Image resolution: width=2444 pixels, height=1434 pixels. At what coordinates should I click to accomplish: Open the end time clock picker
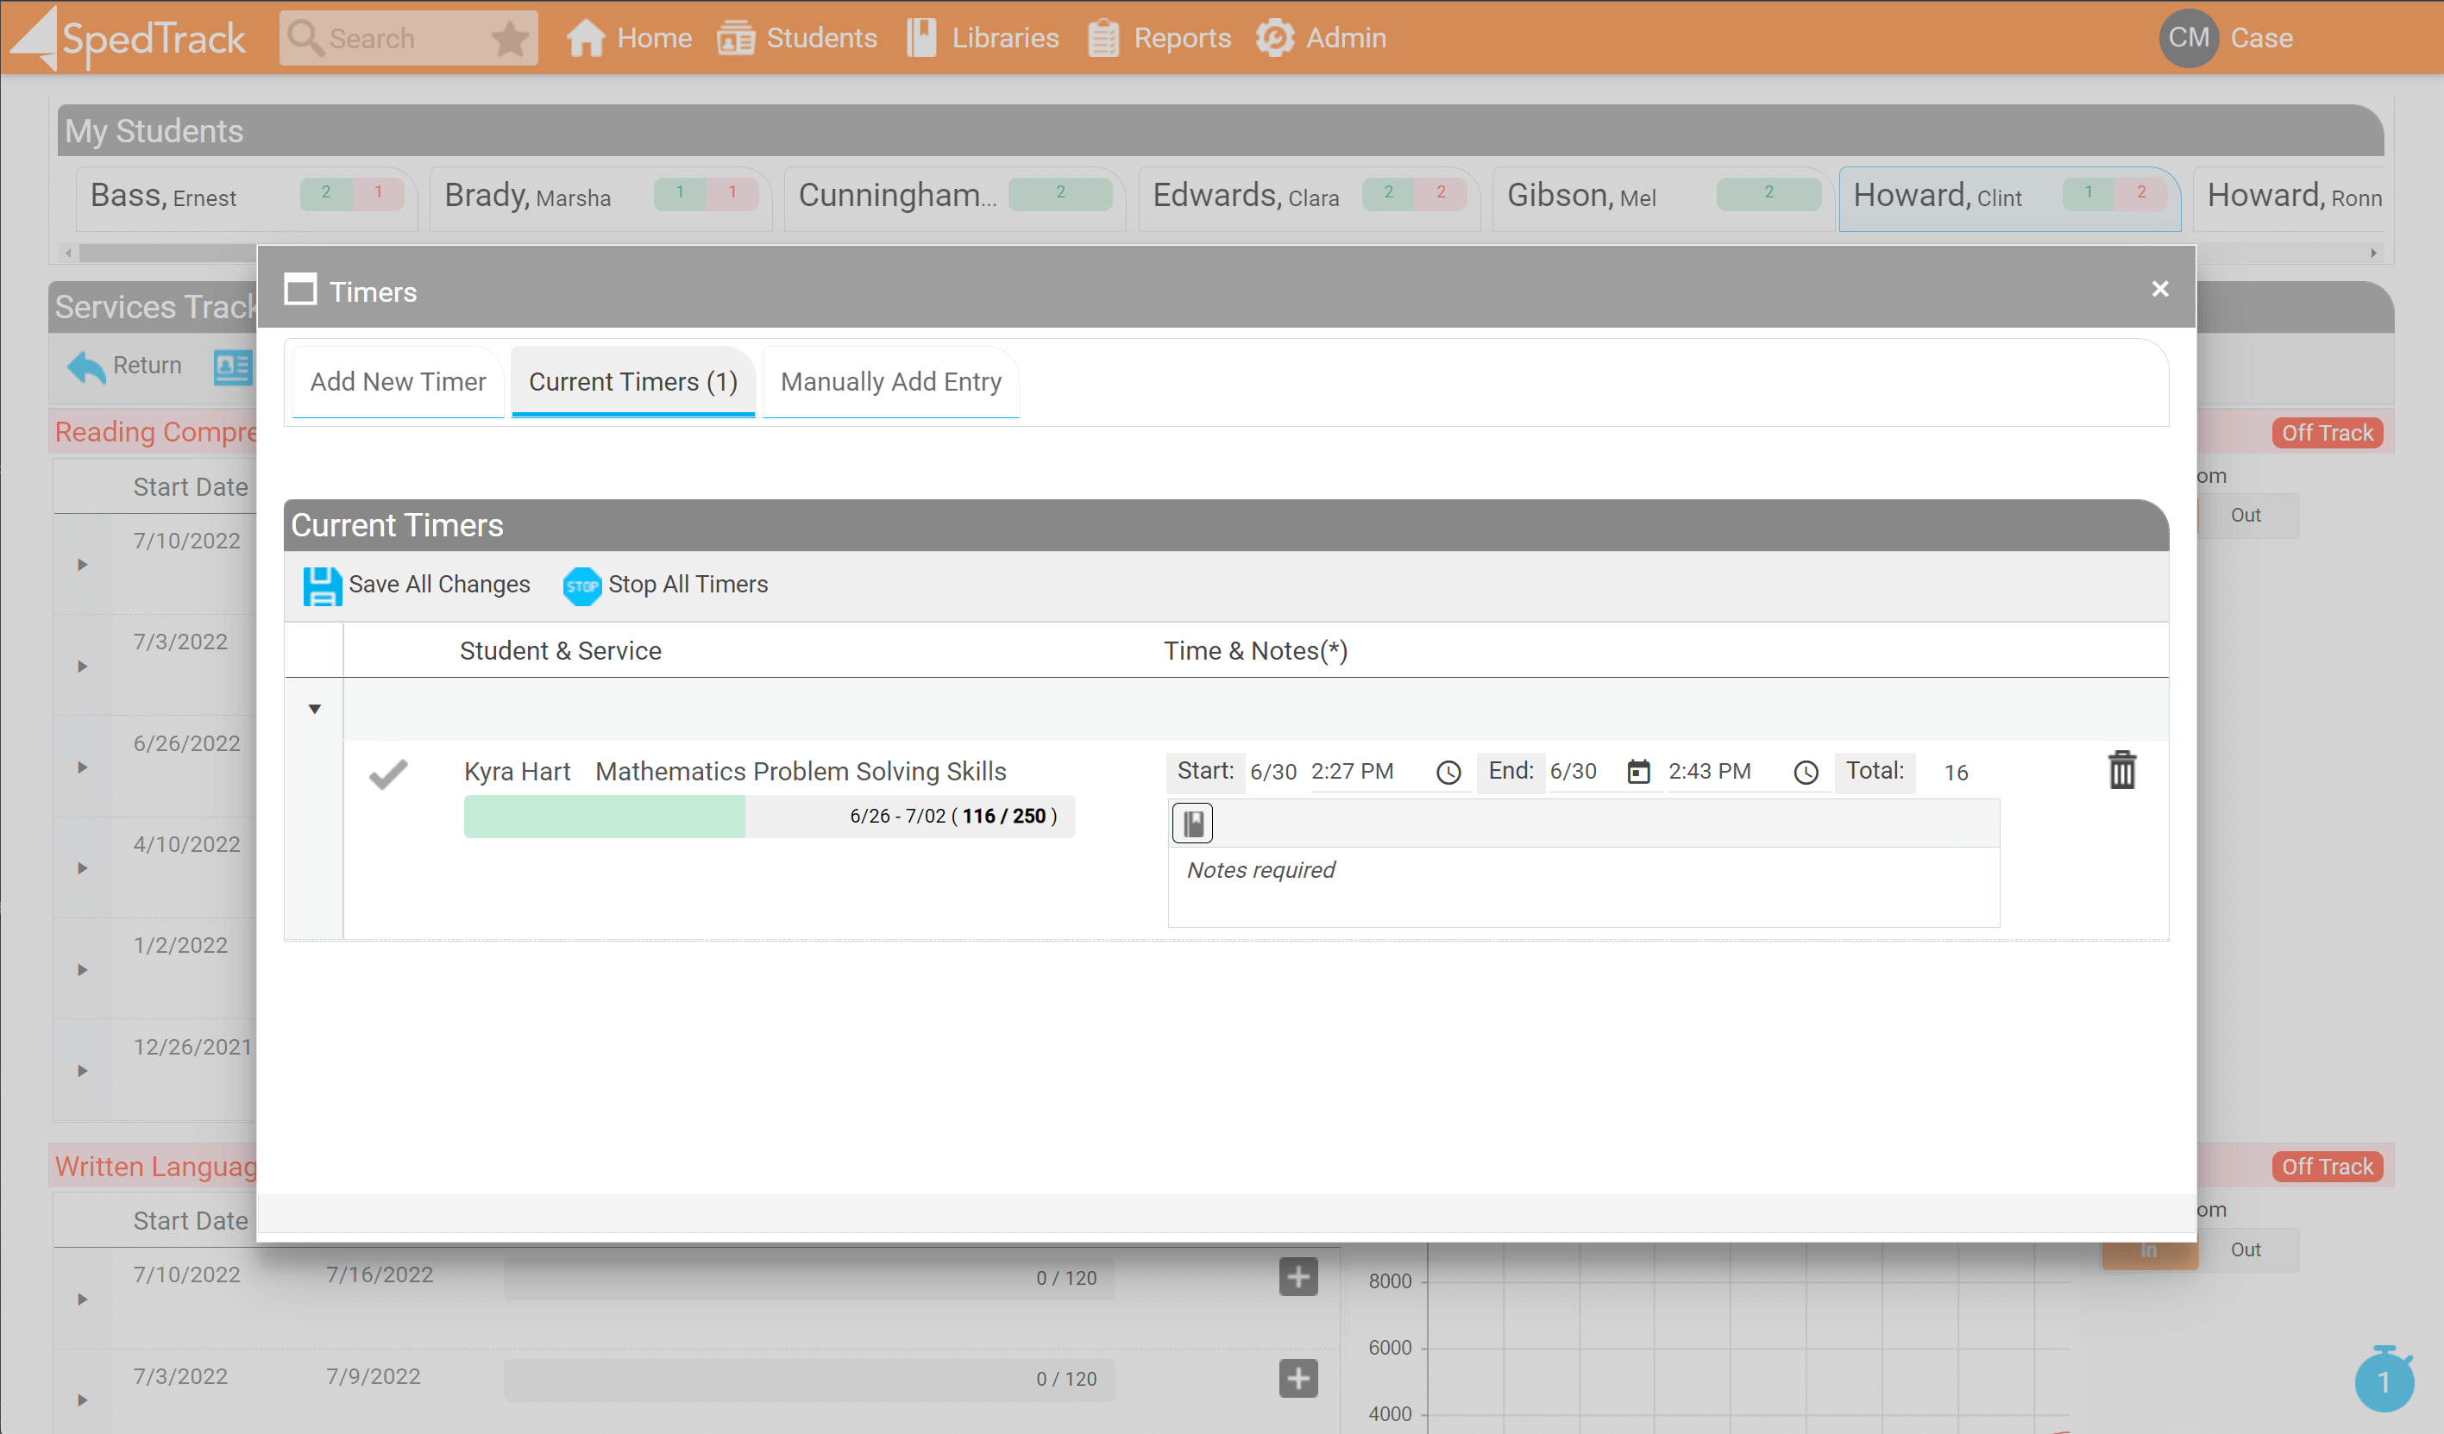click(x=1805, y=773)
